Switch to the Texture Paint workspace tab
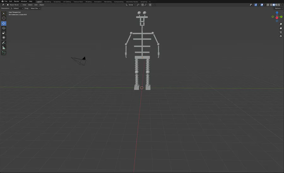Screen dimensions: 284x173 78,2
